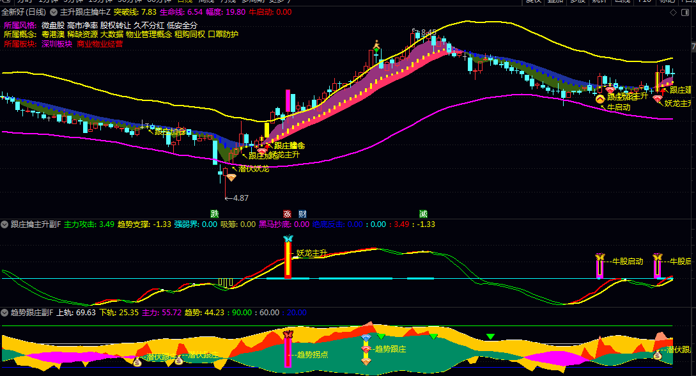The width and height of the screenshot is (696, 376).
Task: Click the orange diamond below 趋势跟庄 label
Action: tap(366, 362)
